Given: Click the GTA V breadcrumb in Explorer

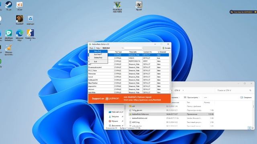Looking at the screenshot, I should coord(177,90).
